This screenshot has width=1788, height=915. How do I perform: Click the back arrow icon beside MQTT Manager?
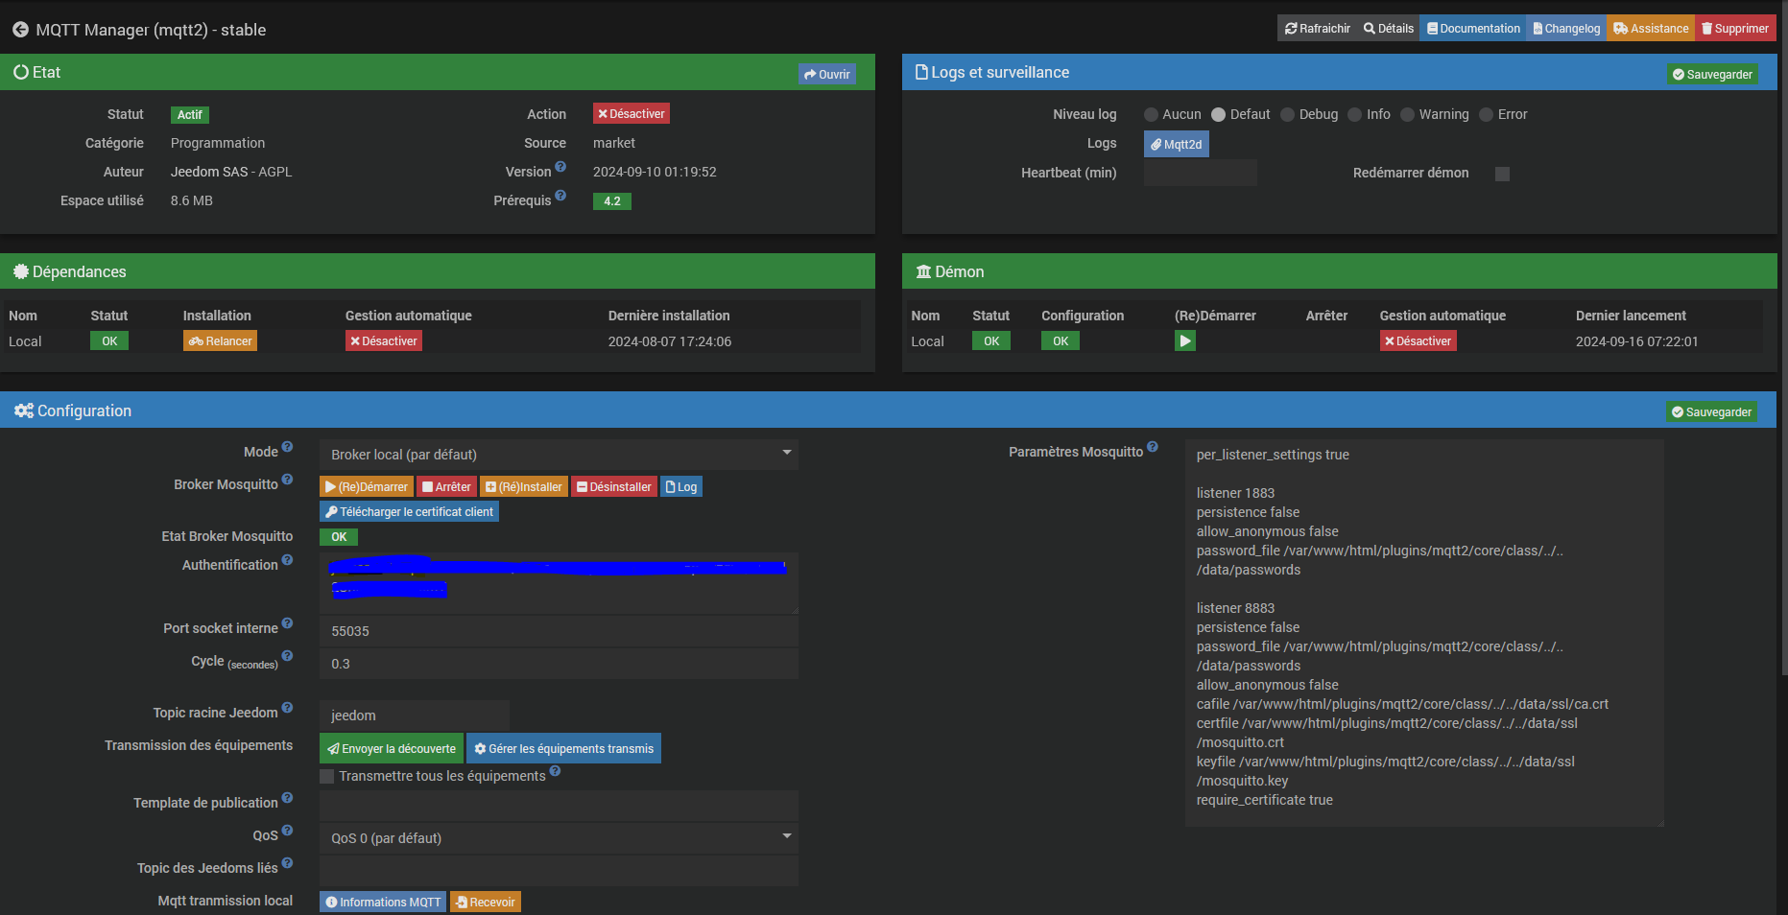pyautogui.click(x=20, y=30)
